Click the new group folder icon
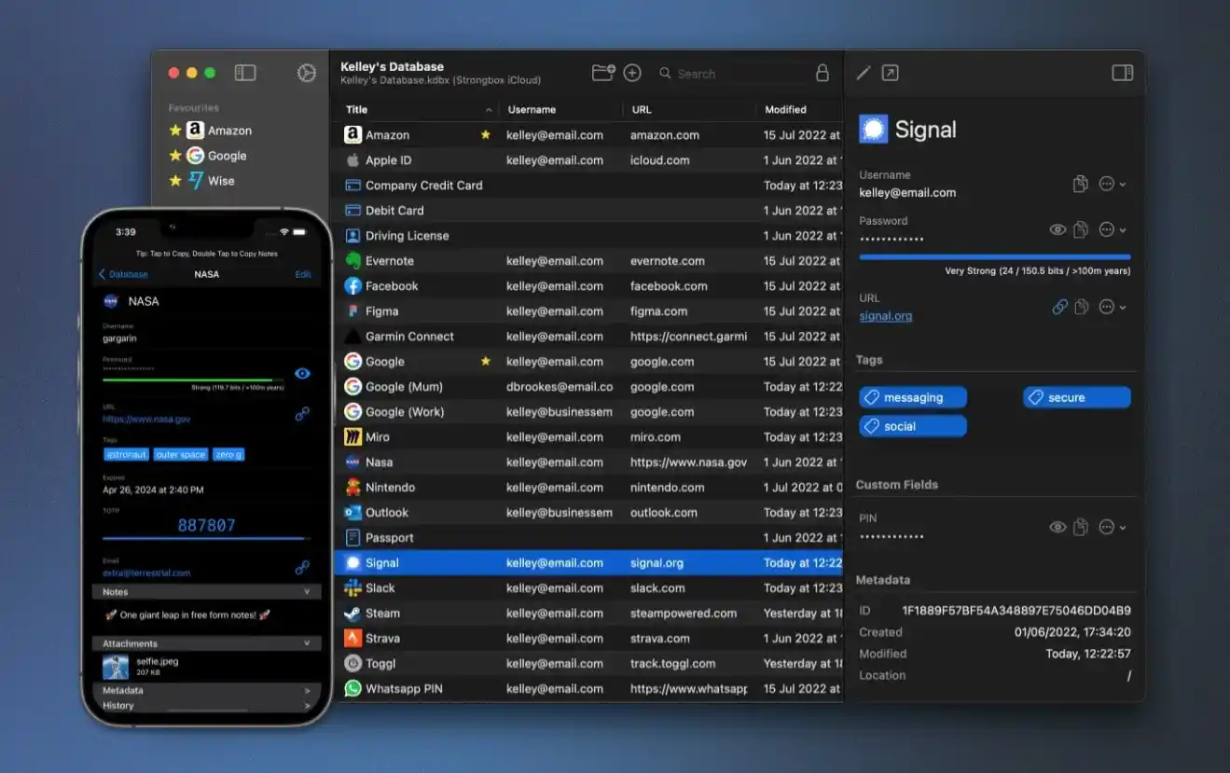Screen dimensions: 1230x773 pos(602,73)
